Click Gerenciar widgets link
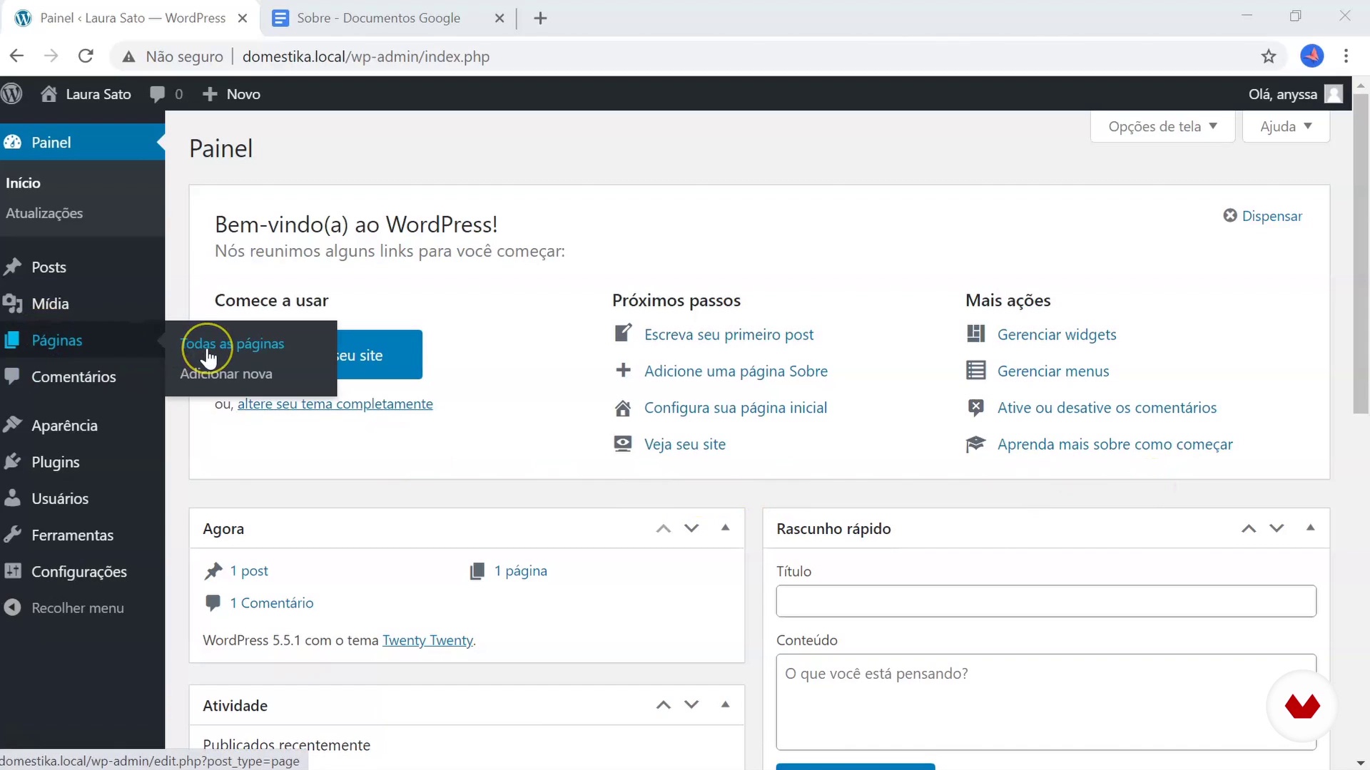Image resolution: width=1370 pixels, height=770 pixels. 1057,334
